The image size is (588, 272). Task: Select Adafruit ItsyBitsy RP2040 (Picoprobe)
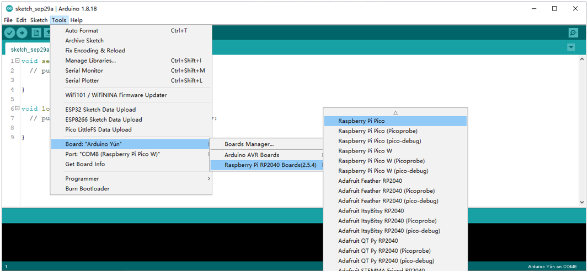click(x=395, y=221)
